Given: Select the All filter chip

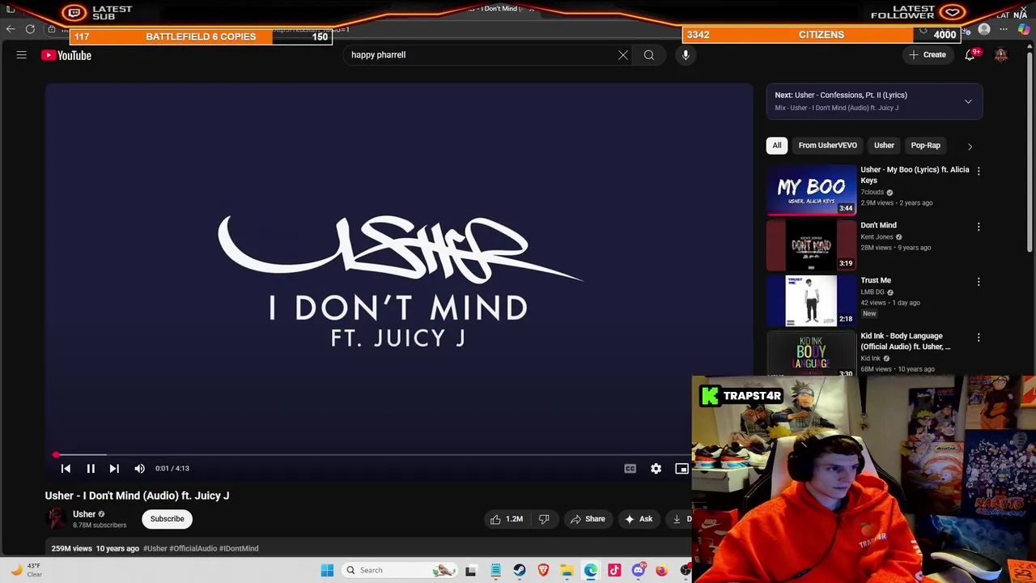Looking at the screenshot, I should point(777,146).
